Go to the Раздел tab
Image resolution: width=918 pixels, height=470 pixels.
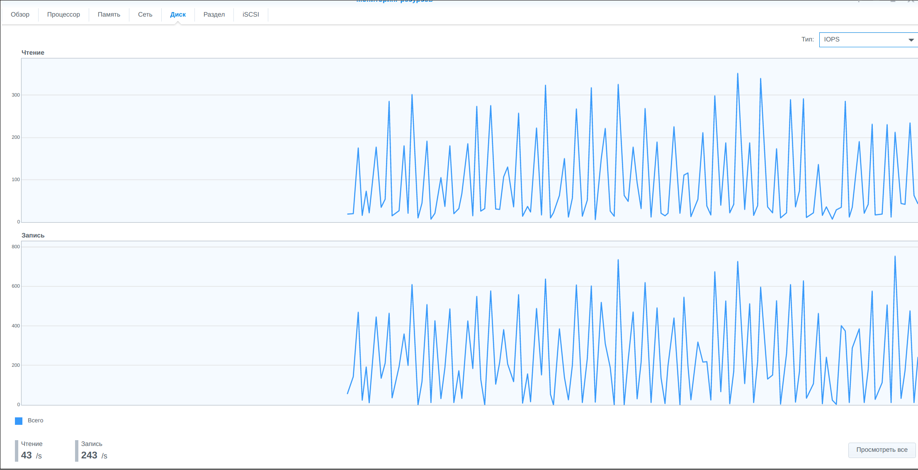(214, 15)
